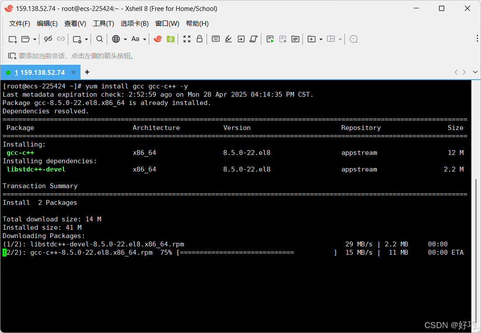Click the New Session toolbar icon
This screenshot has height=333, width=481.
pyautogui.click(x=13, y=39)
